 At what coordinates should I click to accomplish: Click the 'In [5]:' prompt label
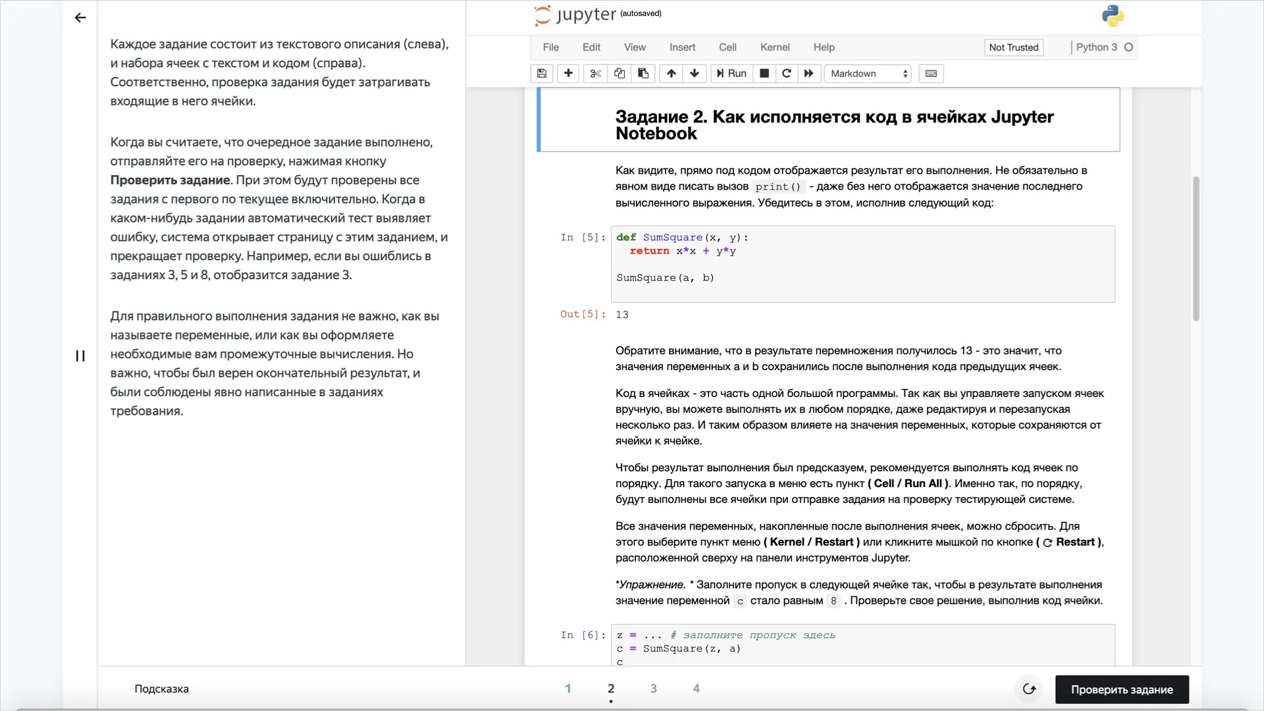coord(583,238)
